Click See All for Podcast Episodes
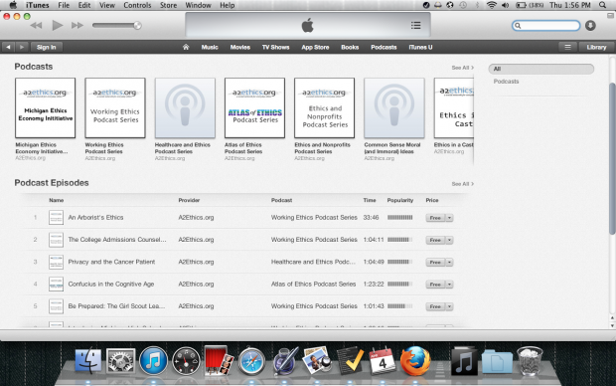This screenshot has height=386, width=616. pos(462,184)
